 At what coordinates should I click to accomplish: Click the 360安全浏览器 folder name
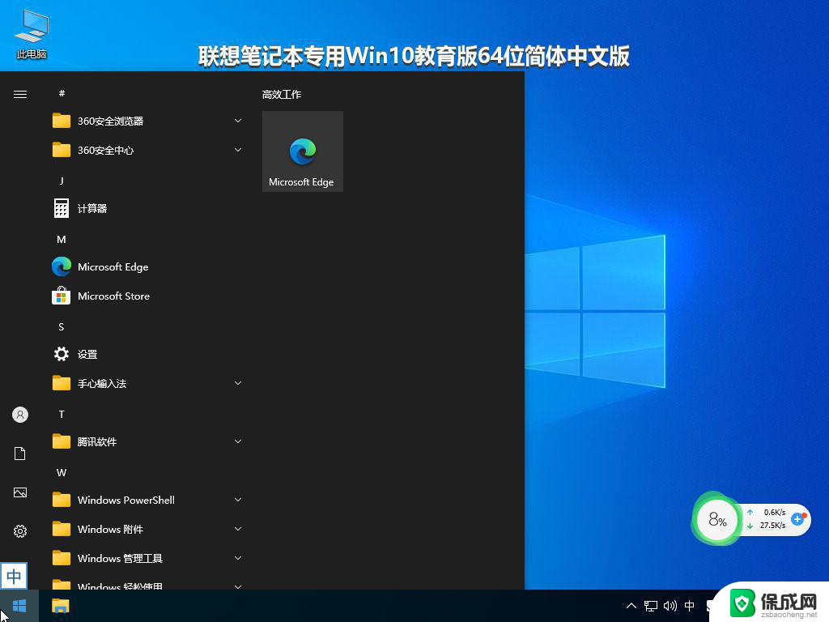[x=110, y=121]
